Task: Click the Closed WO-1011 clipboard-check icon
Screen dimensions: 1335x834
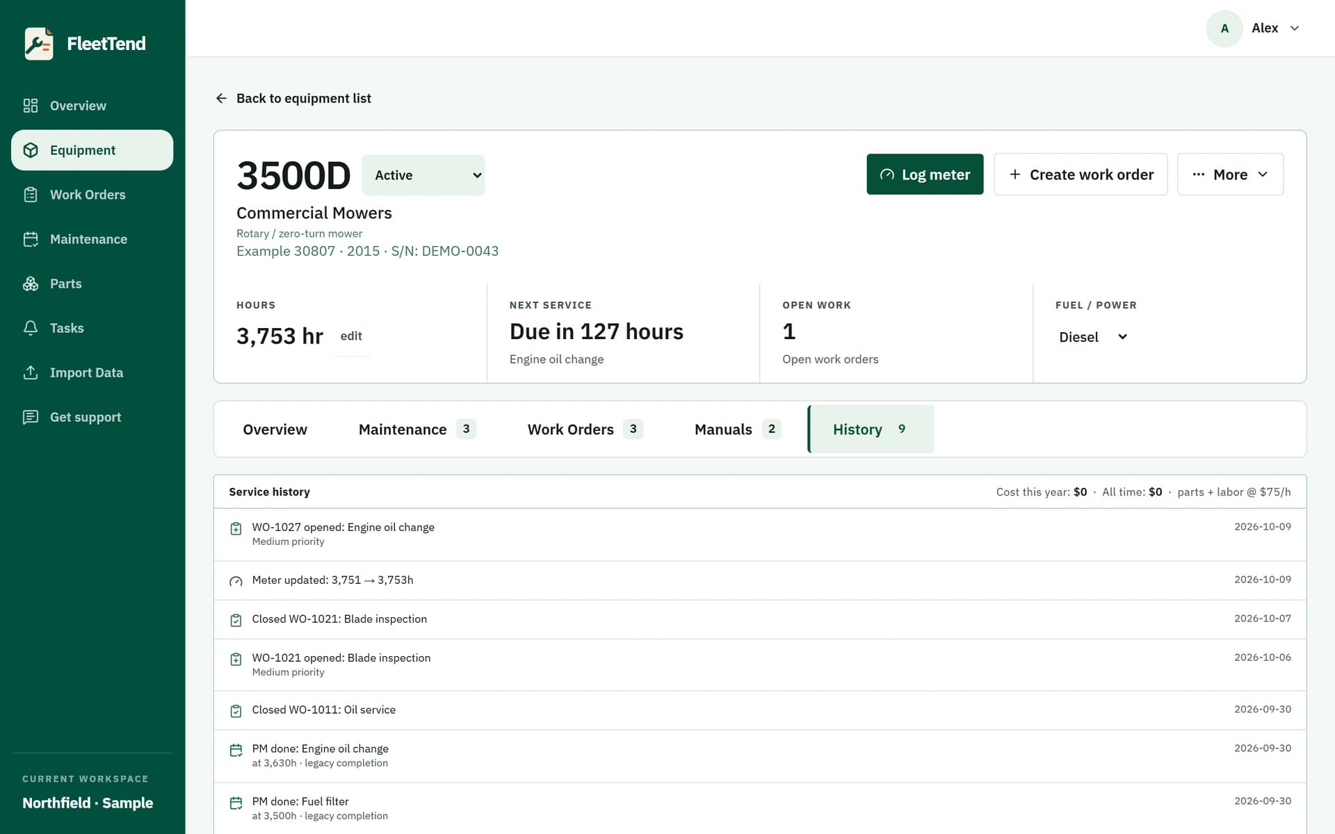Action: click(x=236, y=711)
